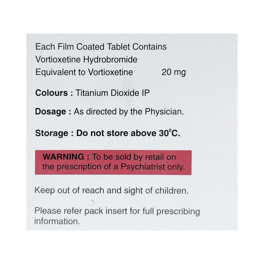Click "To be sold by retail on" text
Image resolution: width=264 pixels, height=264 pixels.
[134, 157]
